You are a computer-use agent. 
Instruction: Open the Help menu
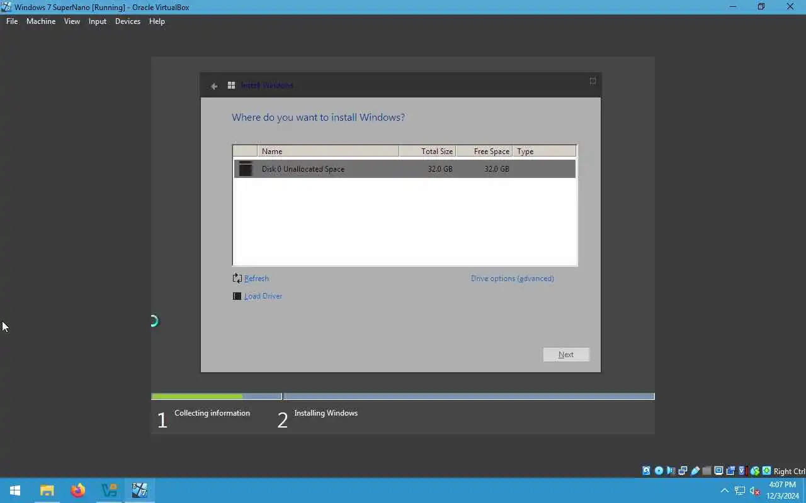click(x=157, y=21)
